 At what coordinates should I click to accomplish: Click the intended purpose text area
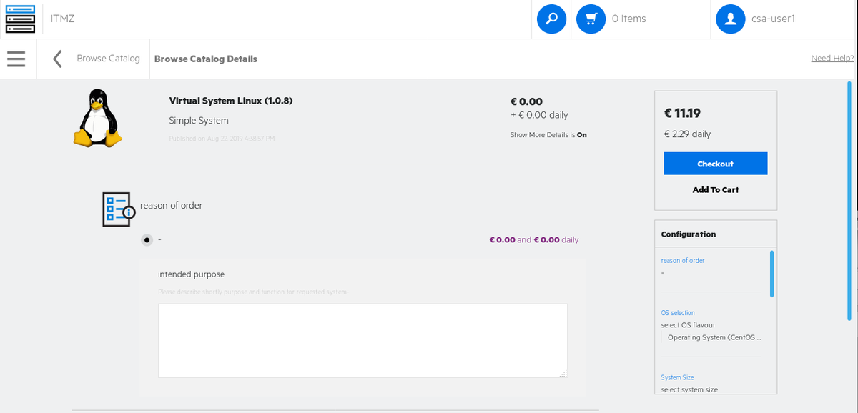(363, 340)
